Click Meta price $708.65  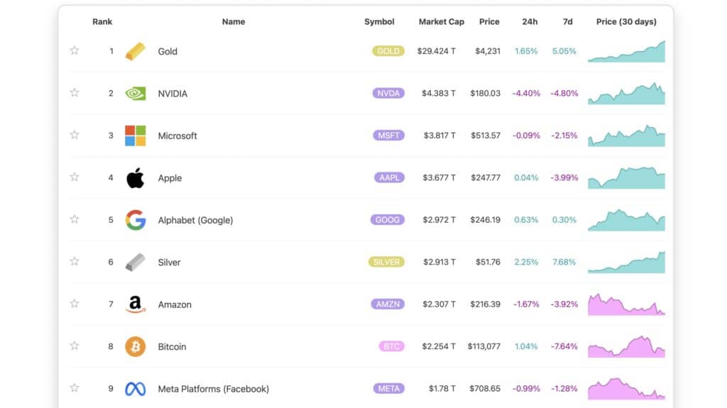click(x=485, y=389)
